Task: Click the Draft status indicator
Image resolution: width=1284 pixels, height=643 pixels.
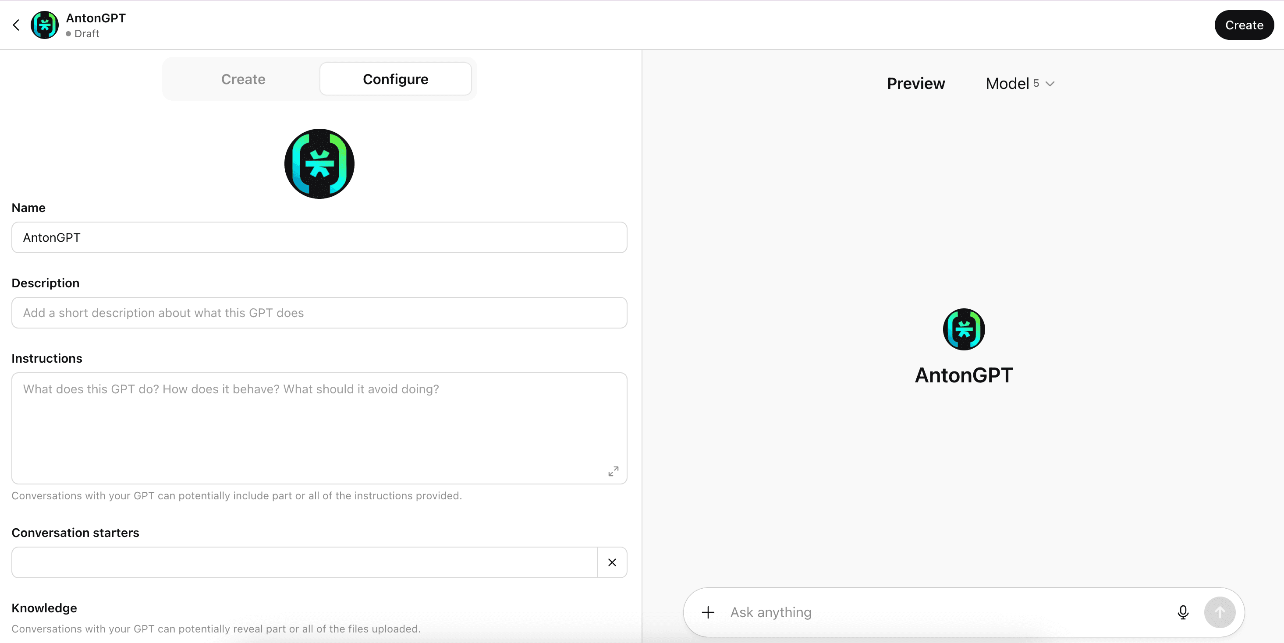Action: [x=87, y=34]
